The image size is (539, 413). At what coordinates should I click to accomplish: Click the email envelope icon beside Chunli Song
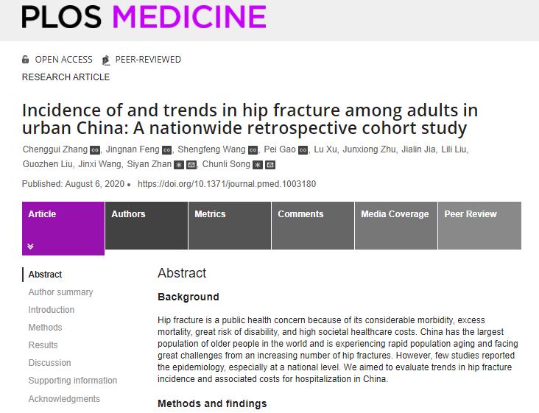(270, 165)
